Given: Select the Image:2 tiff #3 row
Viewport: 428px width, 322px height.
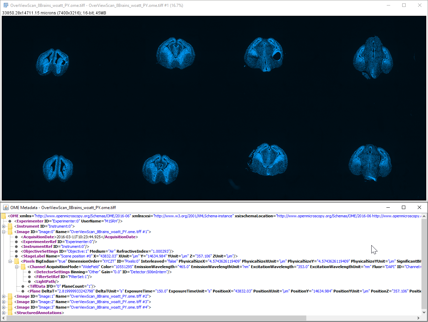Looking at the screenshot, I should tap(83, 302).
